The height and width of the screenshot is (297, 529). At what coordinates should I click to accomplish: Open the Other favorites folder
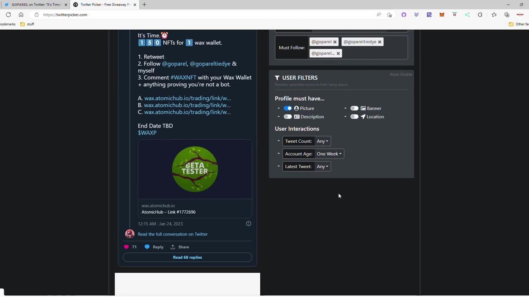coord(519,24)
